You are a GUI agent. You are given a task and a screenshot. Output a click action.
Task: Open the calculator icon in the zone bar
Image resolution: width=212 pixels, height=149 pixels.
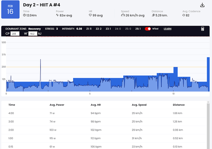(x=202, y=29)
